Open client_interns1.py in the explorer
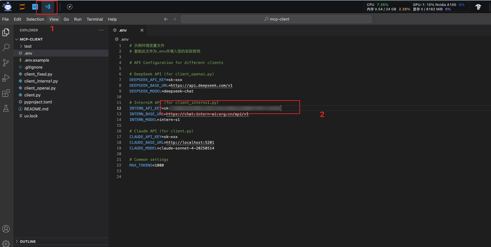 (41, 81)
